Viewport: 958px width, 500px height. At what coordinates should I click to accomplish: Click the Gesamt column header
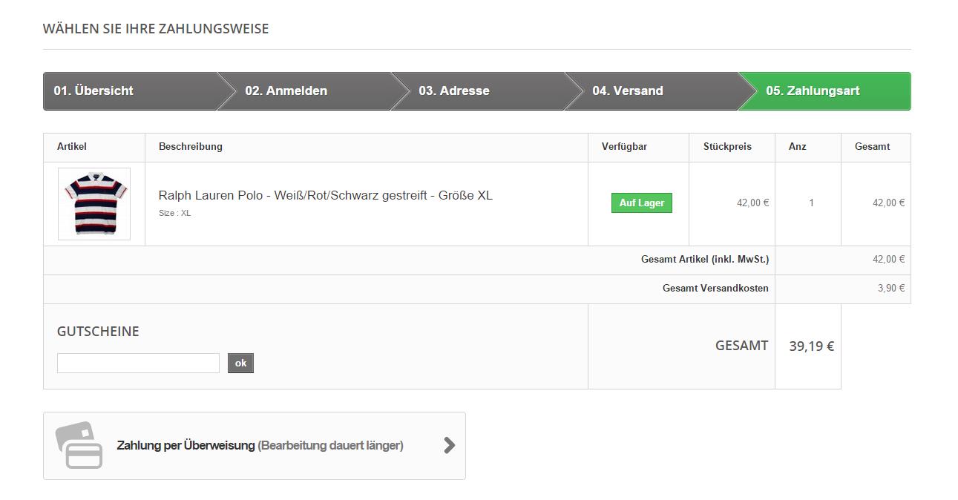[872, 146]
